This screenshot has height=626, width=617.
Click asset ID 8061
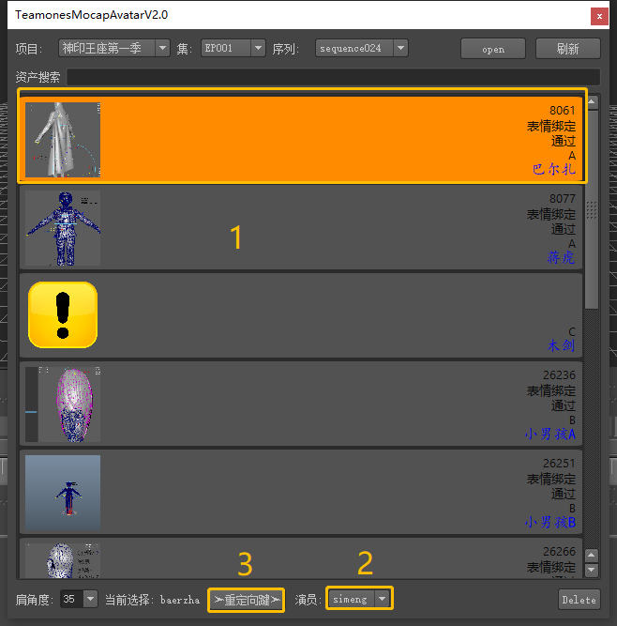click(x=563, y=111)
